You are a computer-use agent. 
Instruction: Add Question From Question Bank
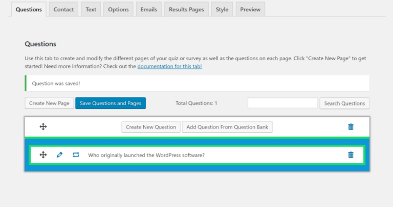(227, 127)
